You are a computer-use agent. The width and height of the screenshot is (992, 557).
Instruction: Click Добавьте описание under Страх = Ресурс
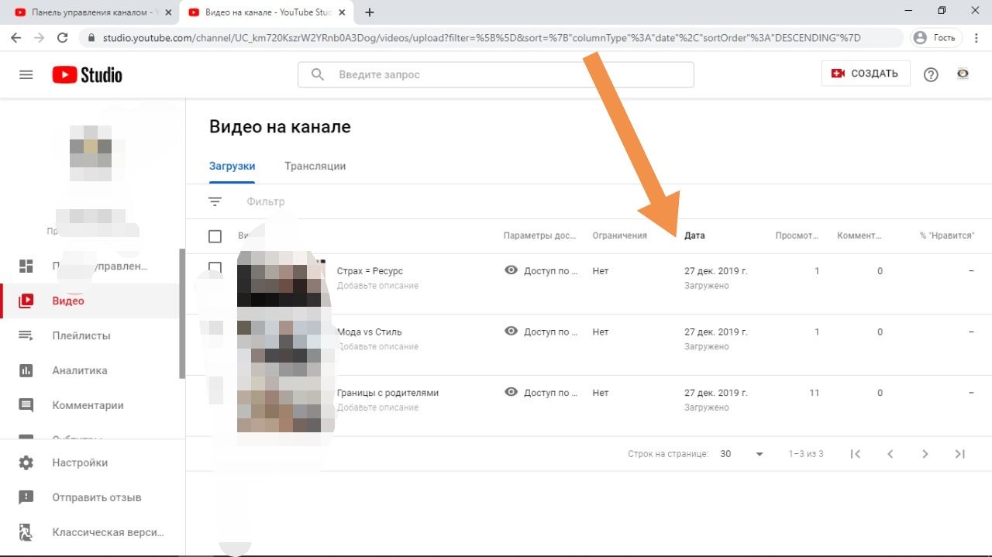[x=377, y=286]
